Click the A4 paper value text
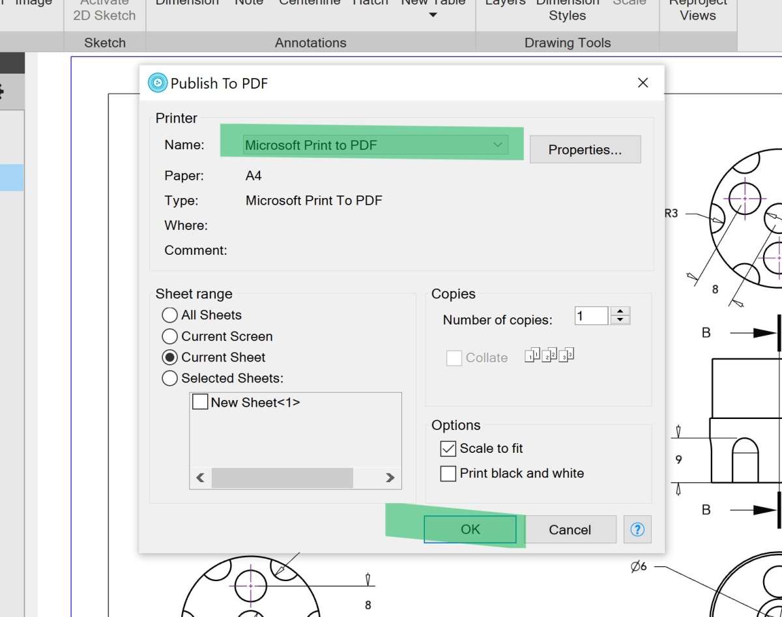This screenshot has width=782, height=617. point(253,175)
